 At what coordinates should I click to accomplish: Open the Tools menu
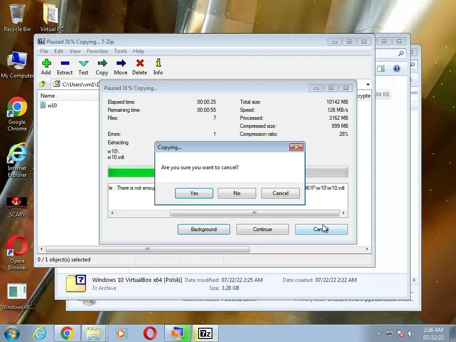tap(120, 51)
